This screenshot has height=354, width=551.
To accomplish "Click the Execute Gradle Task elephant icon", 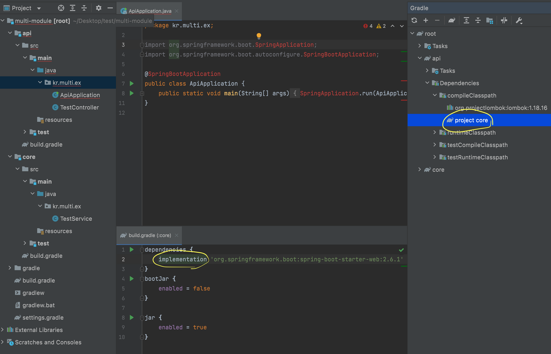I will click(452, 20).
